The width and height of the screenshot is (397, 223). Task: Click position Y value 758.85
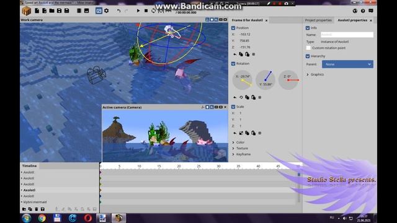(244, 41)
